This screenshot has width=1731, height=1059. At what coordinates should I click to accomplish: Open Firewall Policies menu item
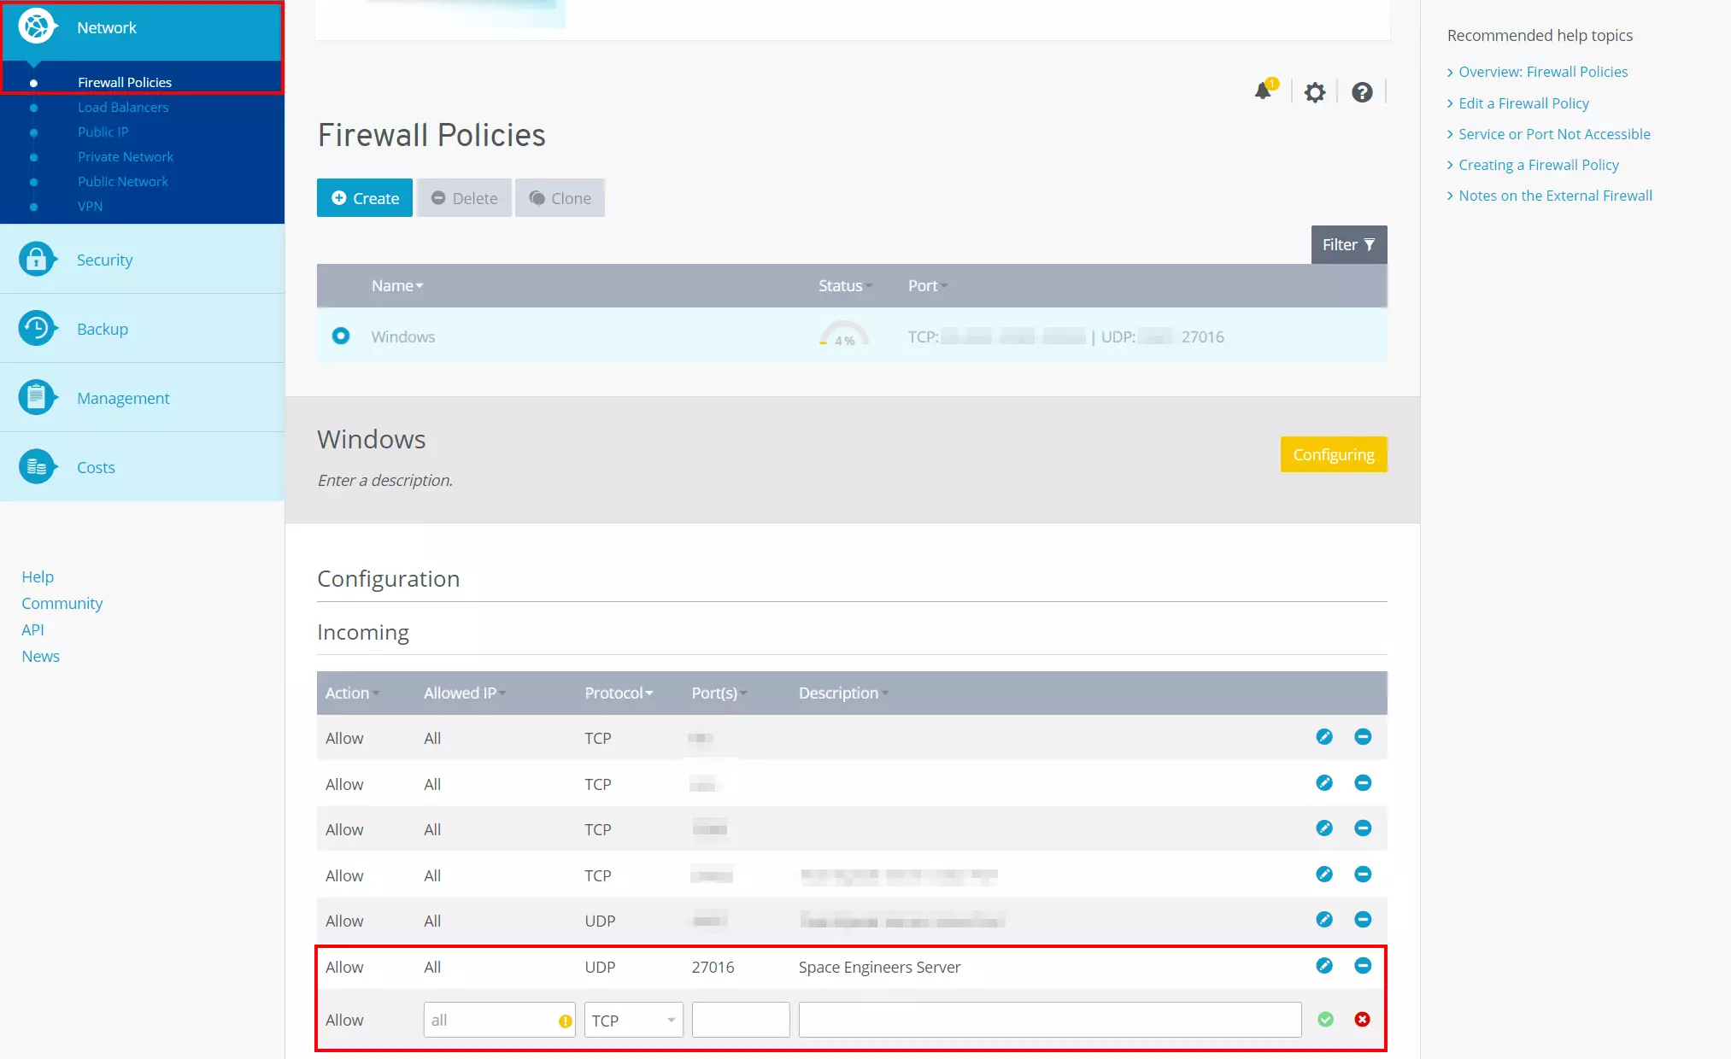(125, 82)
